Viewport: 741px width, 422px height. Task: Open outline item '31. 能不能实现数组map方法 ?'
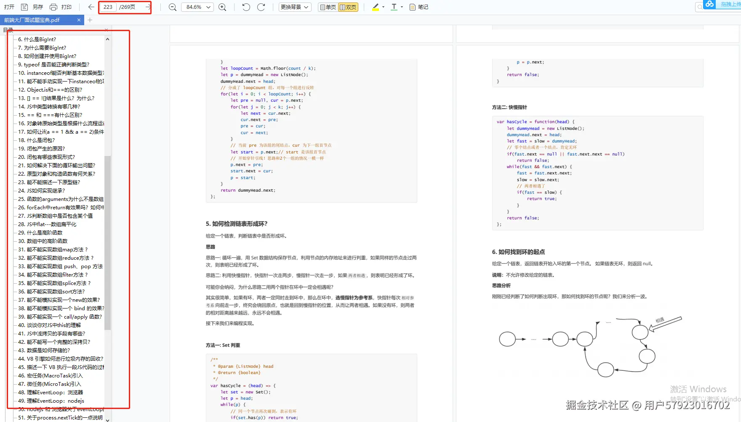[53, 250]
